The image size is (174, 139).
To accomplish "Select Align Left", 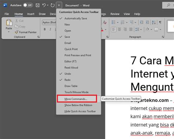I will pyautogui.click(x=113, y=29).
